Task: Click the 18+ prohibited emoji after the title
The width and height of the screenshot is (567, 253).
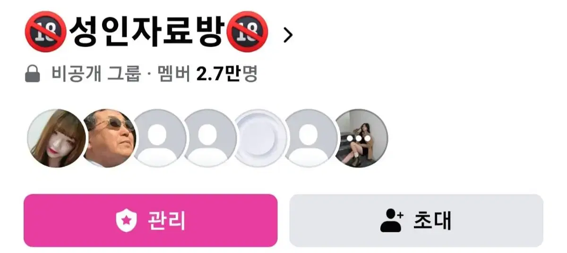Action: tap(248, 32)
